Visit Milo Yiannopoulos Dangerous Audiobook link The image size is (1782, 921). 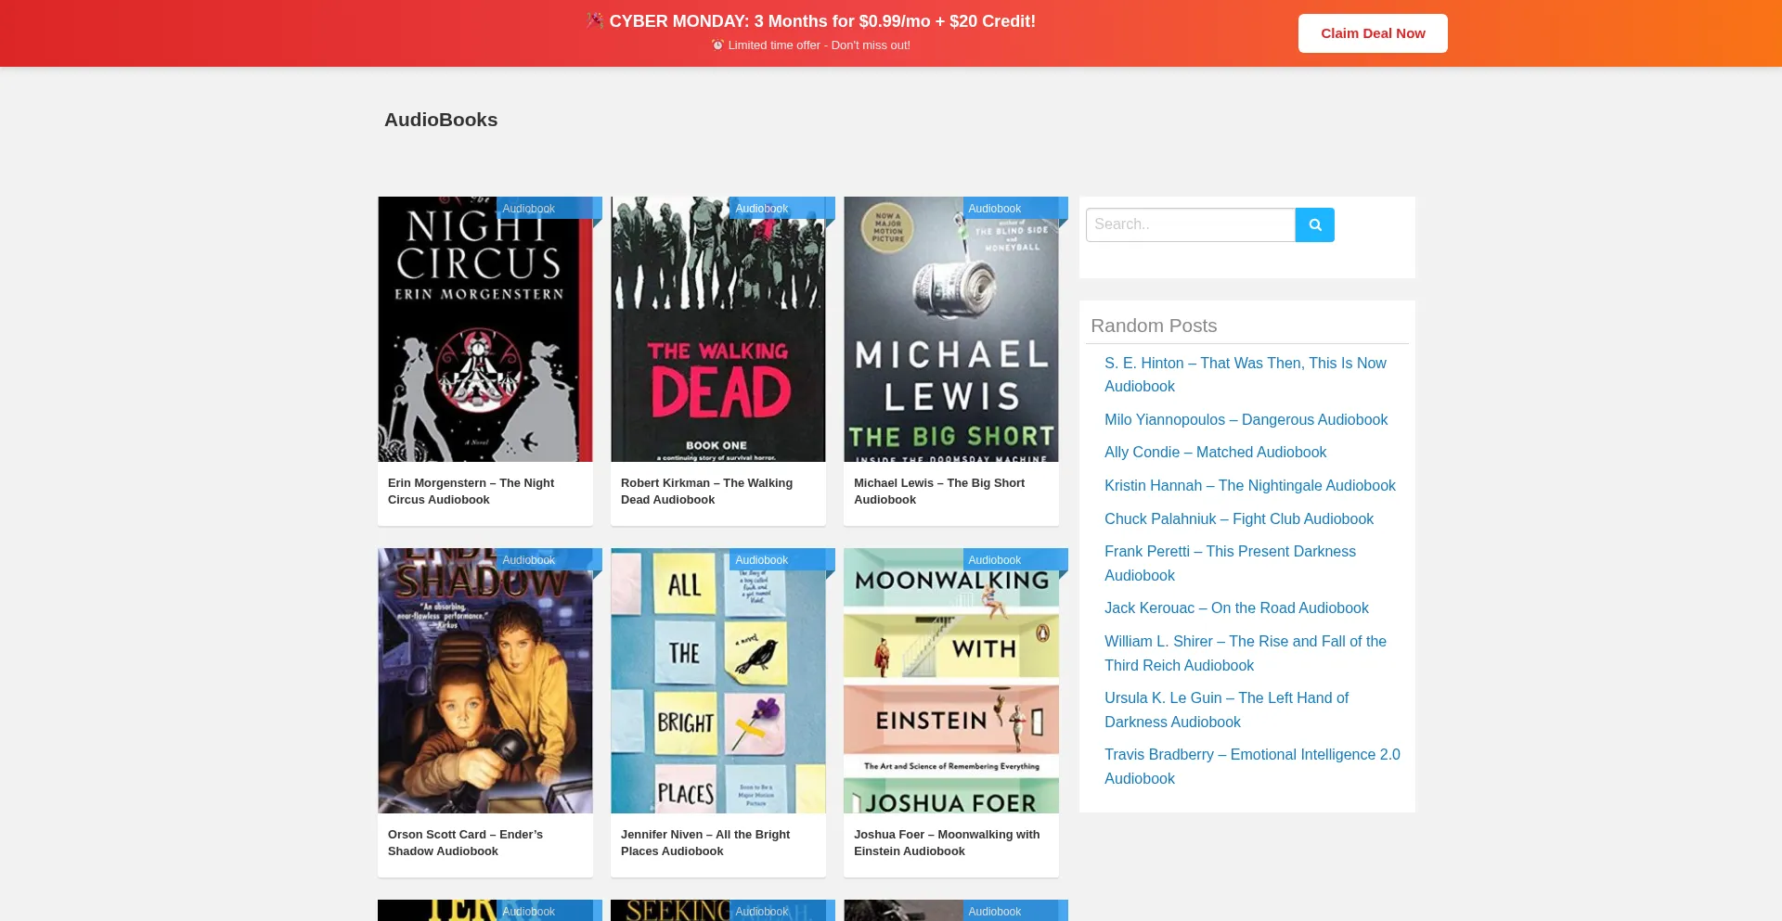[x=1246, y=420]
